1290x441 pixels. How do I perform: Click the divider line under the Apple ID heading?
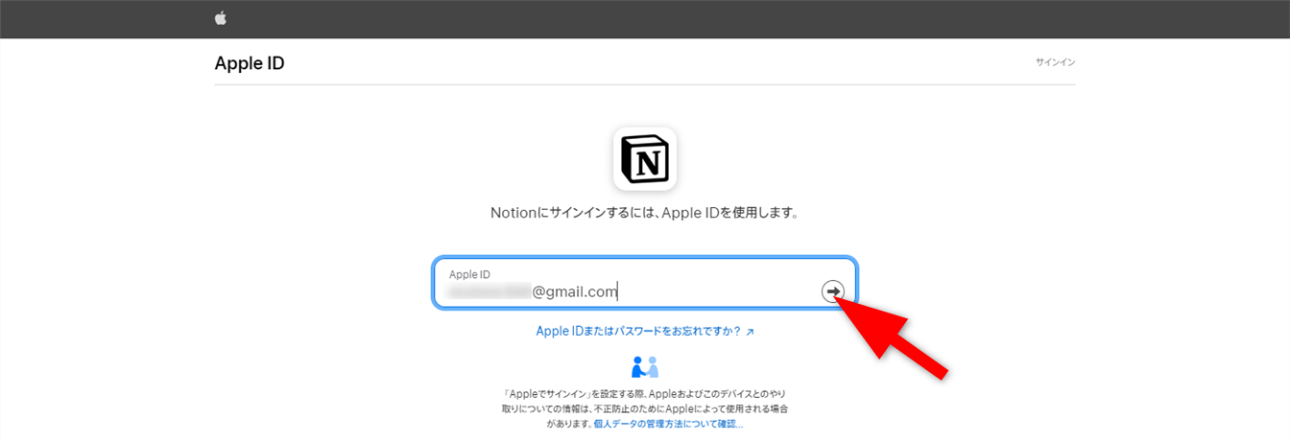644,84
